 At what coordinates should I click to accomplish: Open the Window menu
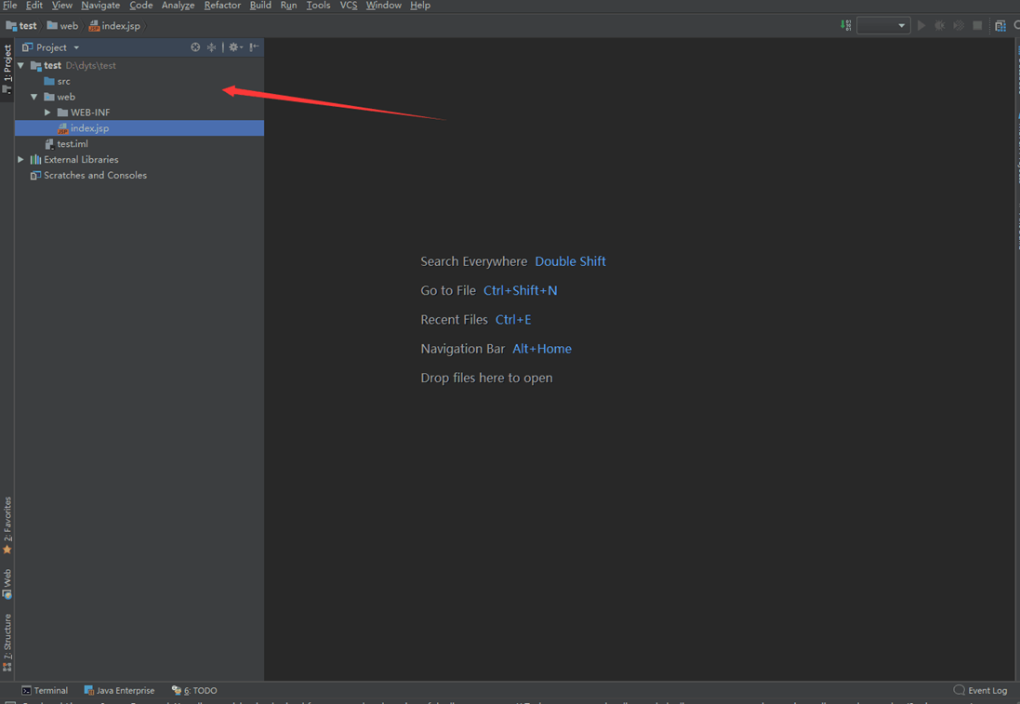pos(384,6)
